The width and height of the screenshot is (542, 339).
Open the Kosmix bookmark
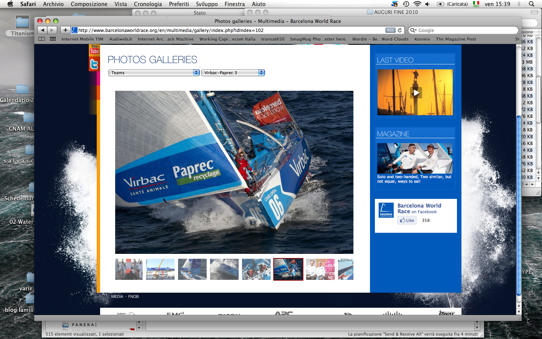click(x=422, y=39)
